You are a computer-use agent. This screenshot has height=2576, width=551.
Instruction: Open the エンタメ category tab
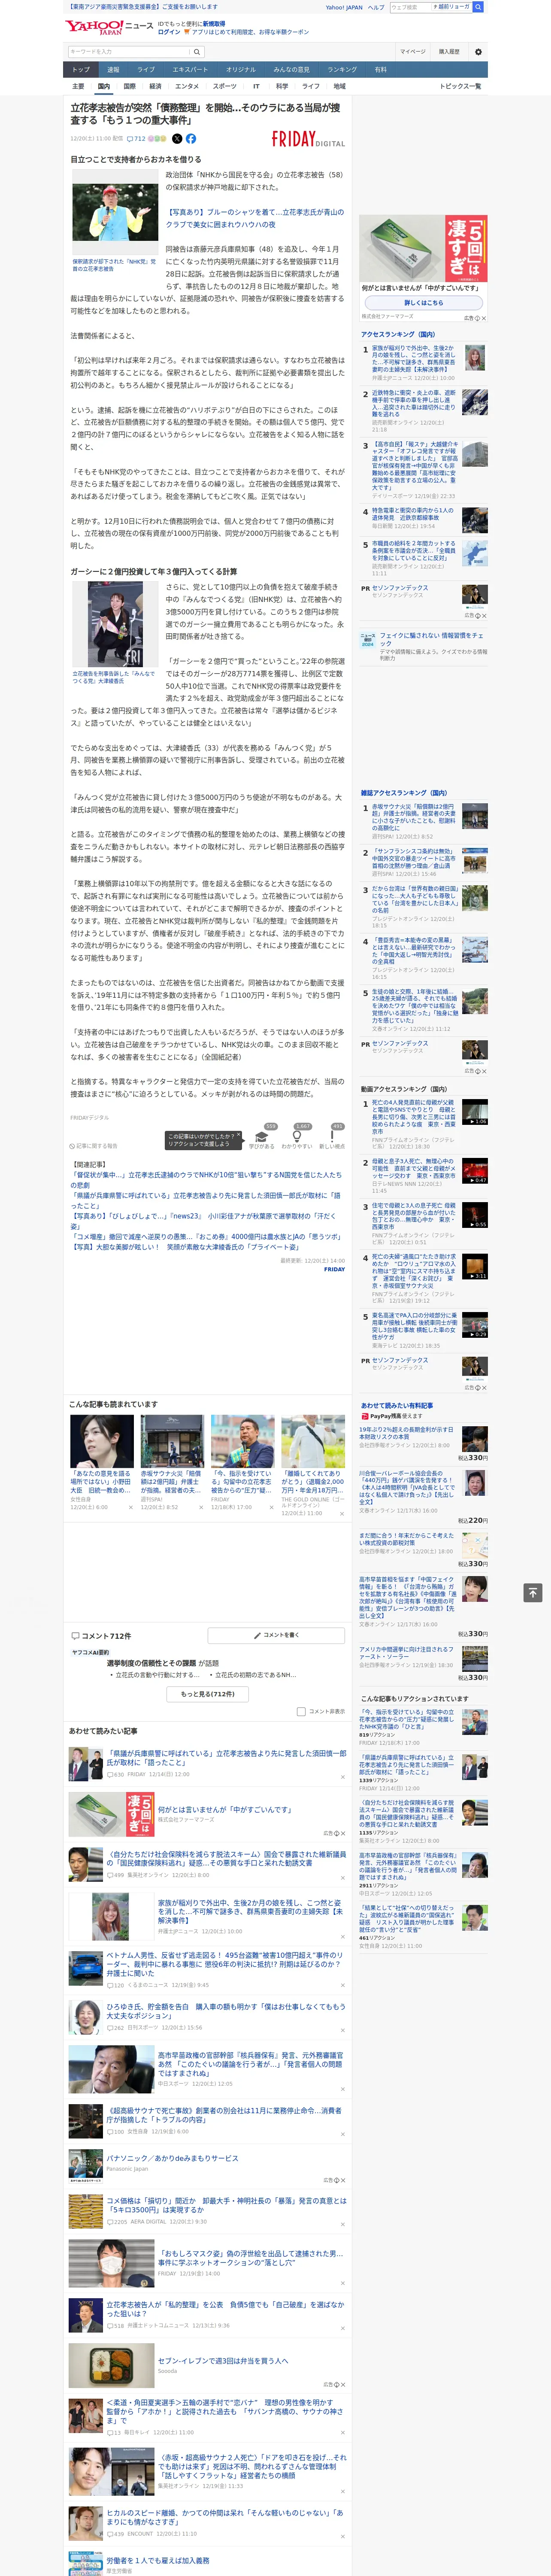coord(187,86)
